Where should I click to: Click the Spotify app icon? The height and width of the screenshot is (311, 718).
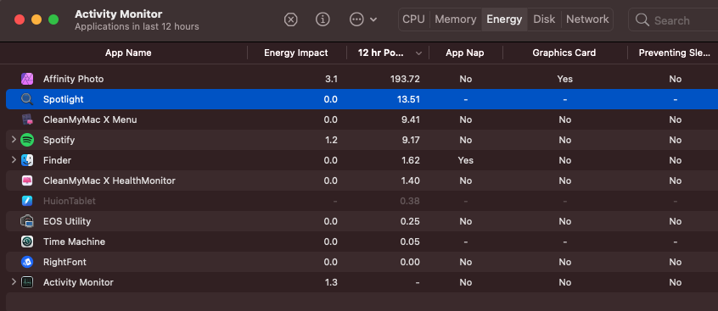[27, 140]
